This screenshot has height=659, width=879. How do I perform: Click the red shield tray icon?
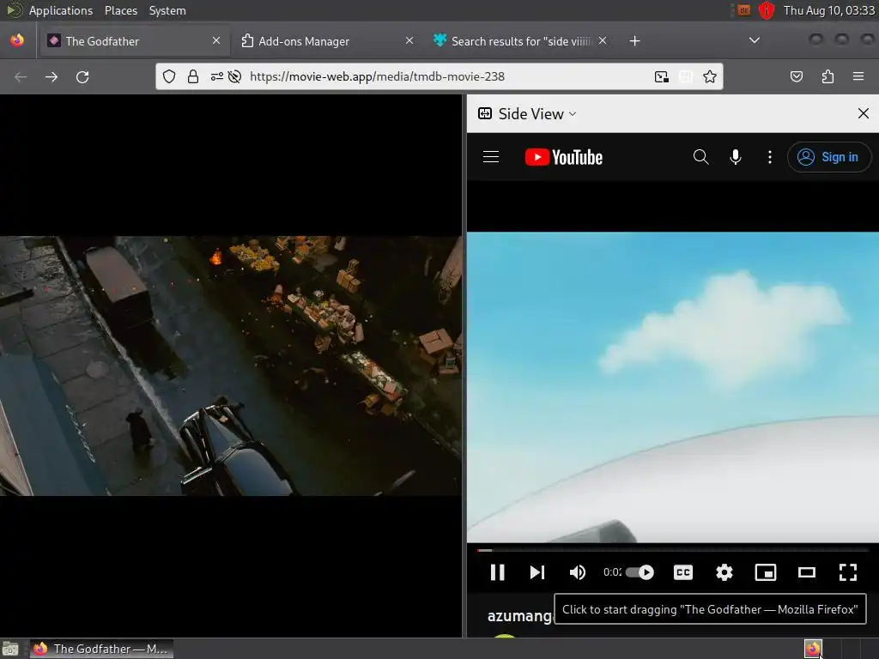(767, 10)
